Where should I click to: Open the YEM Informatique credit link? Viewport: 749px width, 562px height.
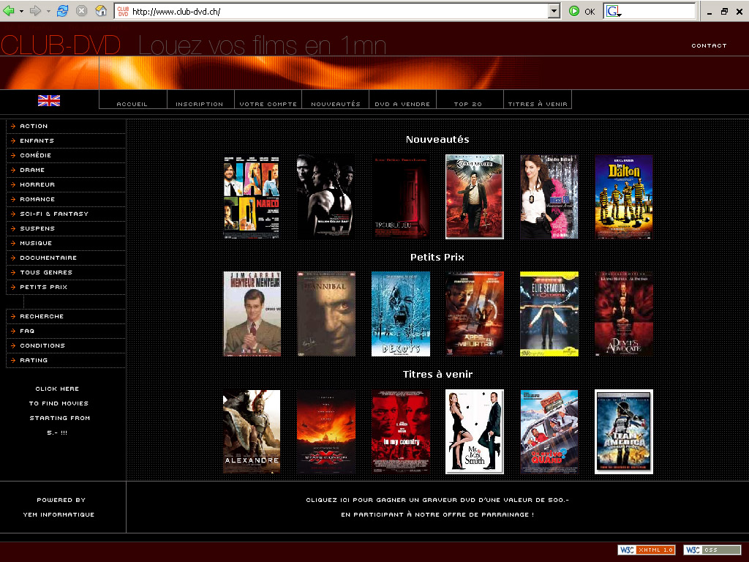coord(59,507)
